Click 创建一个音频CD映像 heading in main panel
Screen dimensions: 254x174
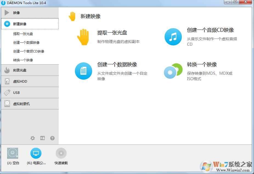point(210,30)
